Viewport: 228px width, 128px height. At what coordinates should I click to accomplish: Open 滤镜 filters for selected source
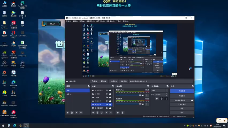tap(103, 81)
